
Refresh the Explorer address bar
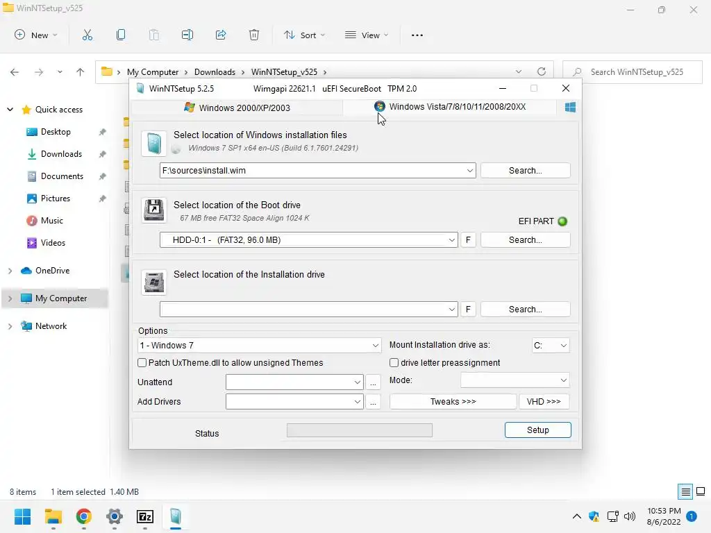pos(542,71)
